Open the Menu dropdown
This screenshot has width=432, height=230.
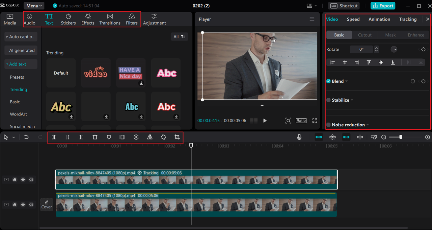34,6
